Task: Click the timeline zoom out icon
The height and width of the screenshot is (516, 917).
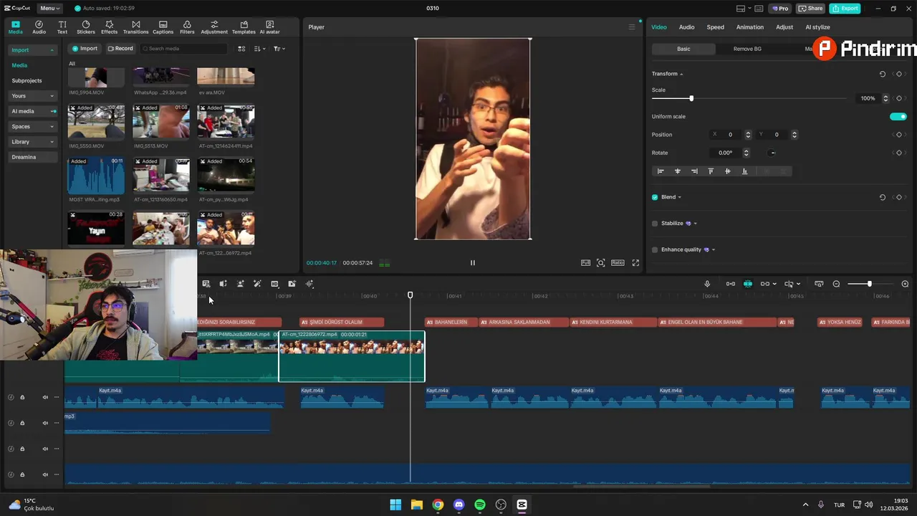Action: pyautogui.click(x=836, y=284)
